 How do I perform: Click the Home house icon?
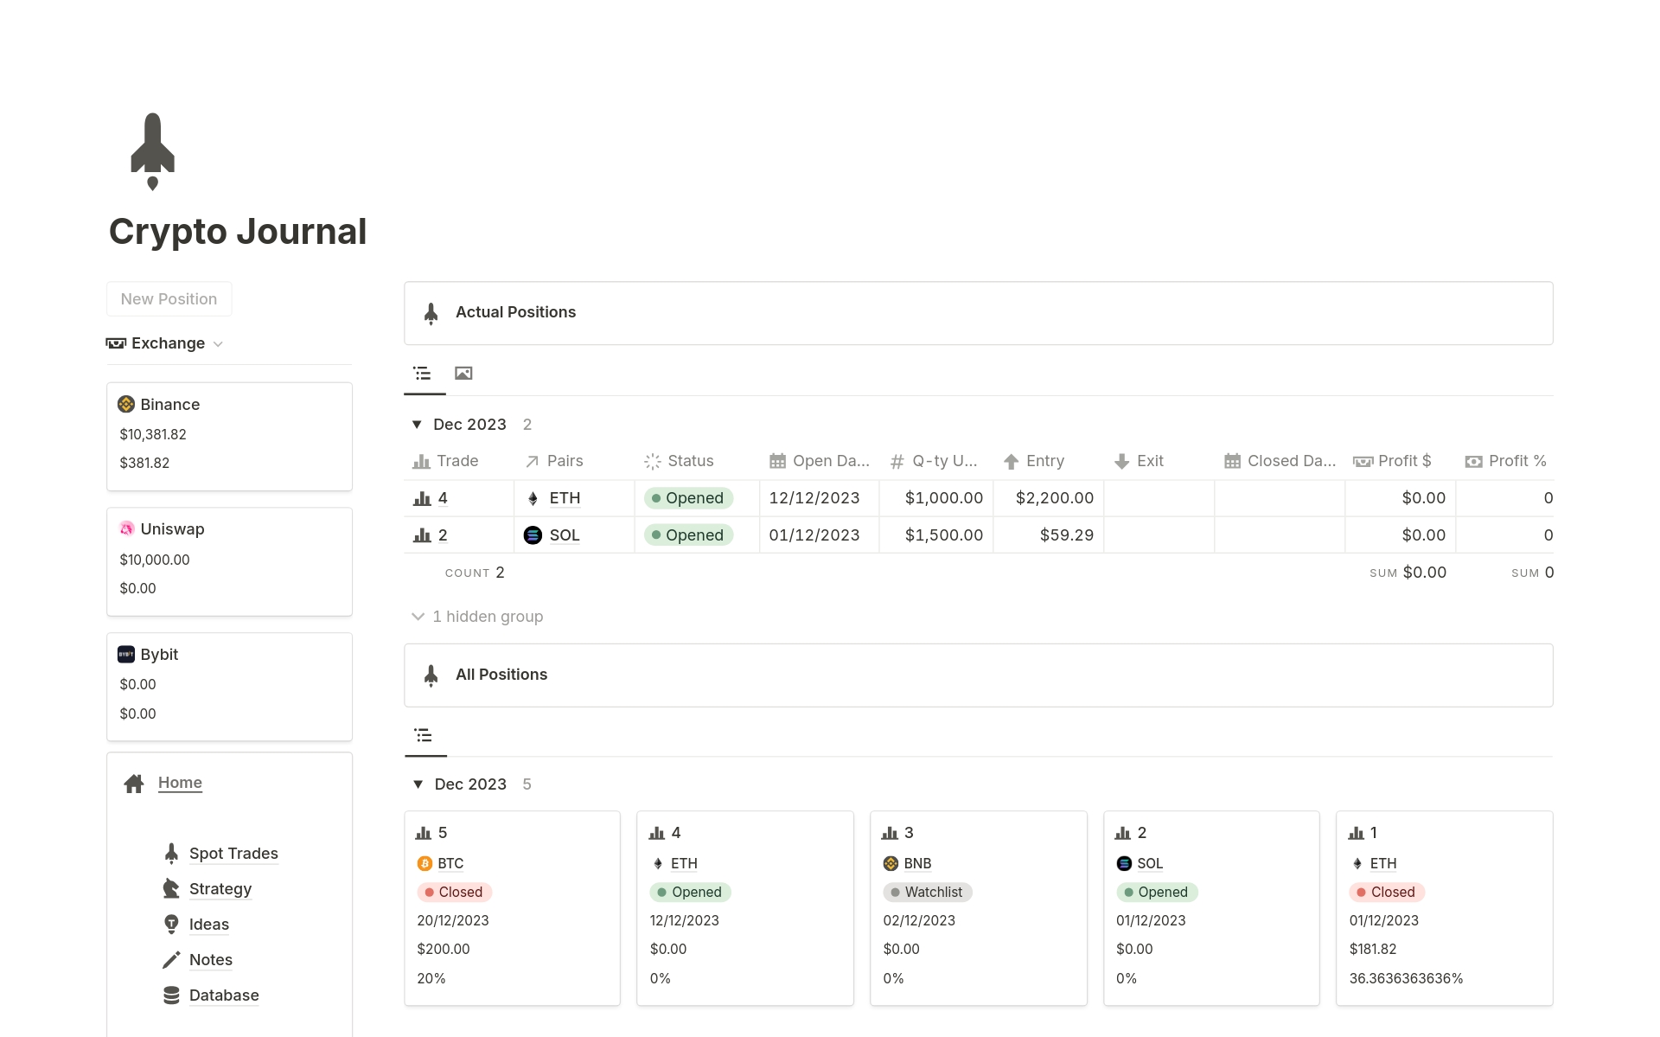coord(134,783)
